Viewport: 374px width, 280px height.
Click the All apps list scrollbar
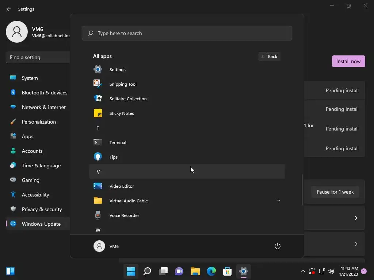click(x=302, y=190)
